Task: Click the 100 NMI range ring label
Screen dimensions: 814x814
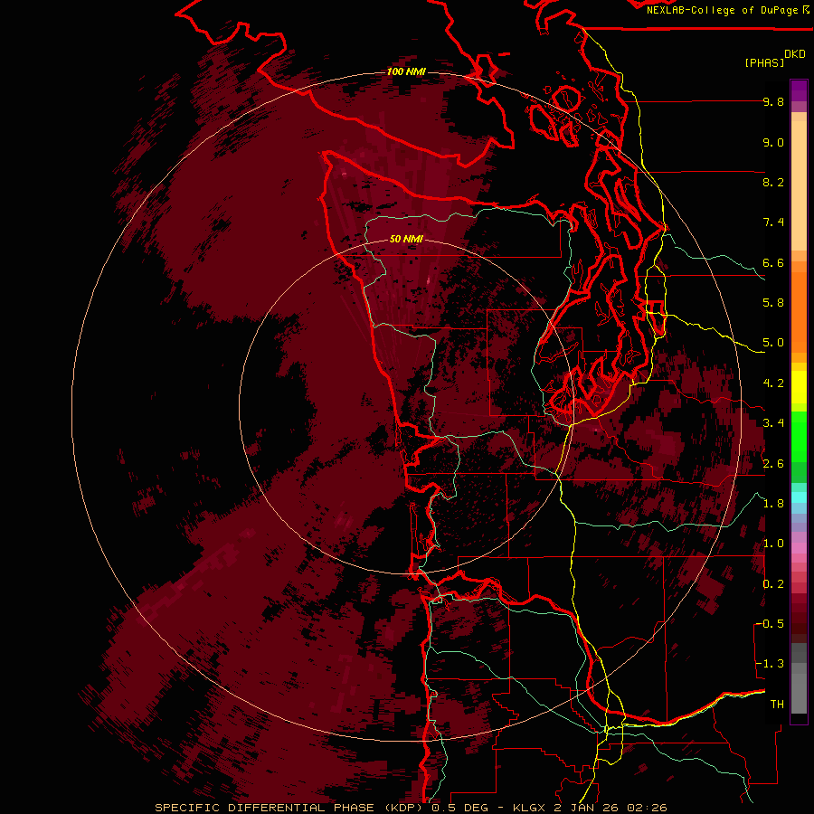Action: point(406,71)
